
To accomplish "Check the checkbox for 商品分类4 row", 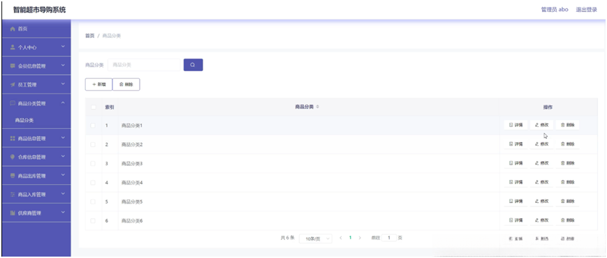I will click(93, 182).
